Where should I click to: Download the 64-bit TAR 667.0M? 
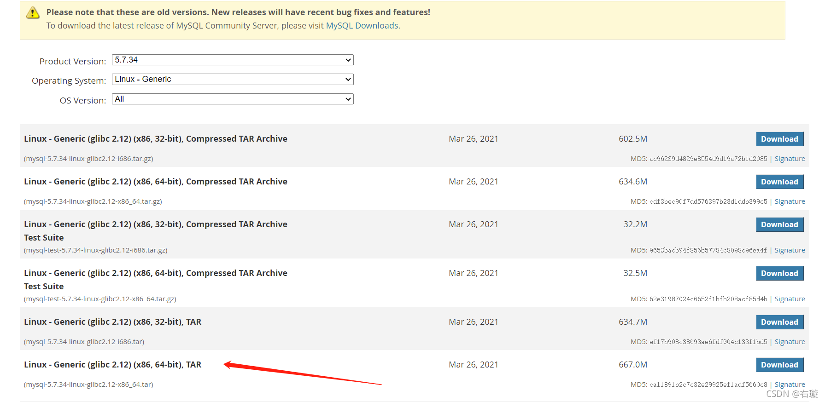(779, 365)
